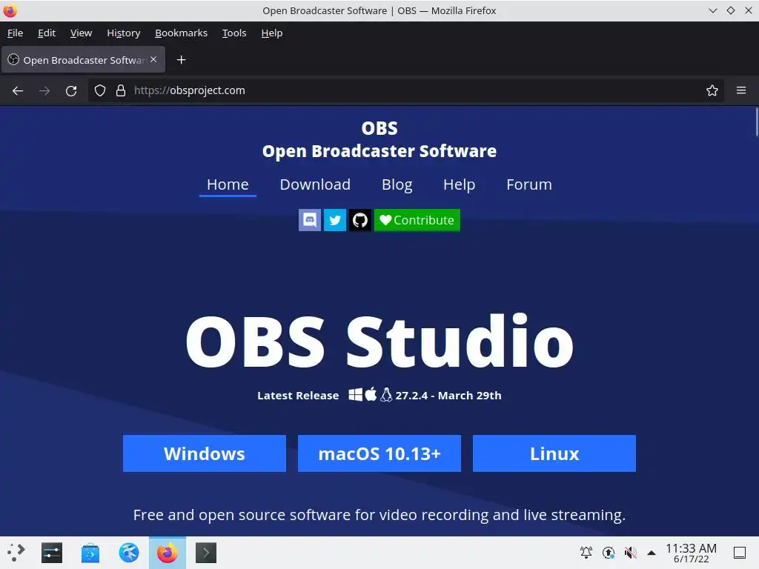The width and height of the screenshot is (759, 569).
Task: Click the OBS Studio heading
Action: point(379,341)
